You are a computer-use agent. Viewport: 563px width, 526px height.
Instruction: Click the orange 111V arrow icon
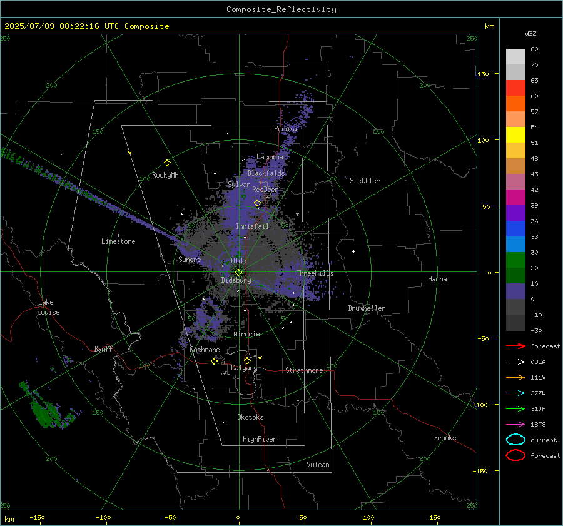(515, 377)
